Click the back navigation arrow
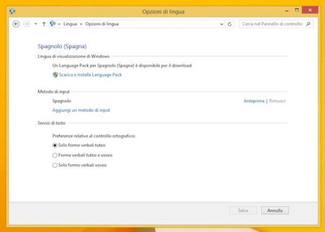The image size is (325, 232). point(16,24)
